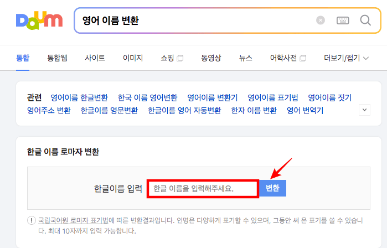Screen dimensions: 387x248
Task: Open the 쇼핑 tab
Action: [x=167, y=58]
